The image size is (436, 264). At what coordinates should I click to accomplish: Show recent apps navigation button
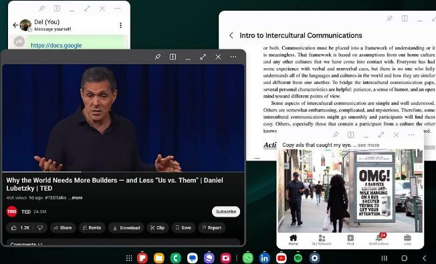coord(385,258)
